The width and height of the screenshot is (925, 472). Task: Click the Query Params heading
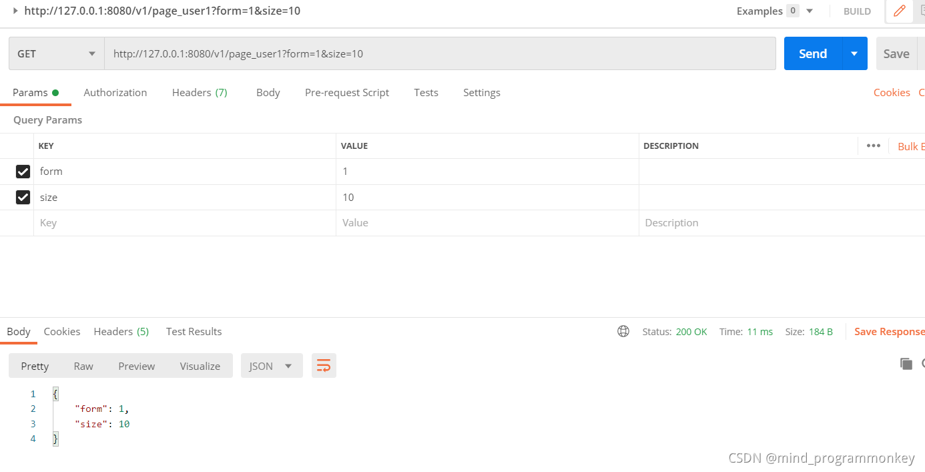tap(48, 120)
